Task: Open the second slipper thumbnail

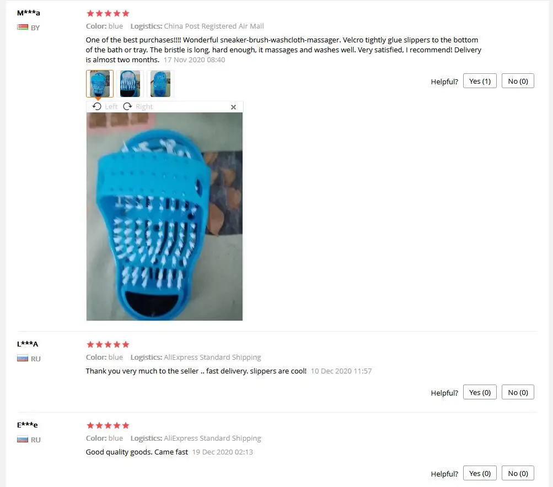Action: [x=130, y=84]
